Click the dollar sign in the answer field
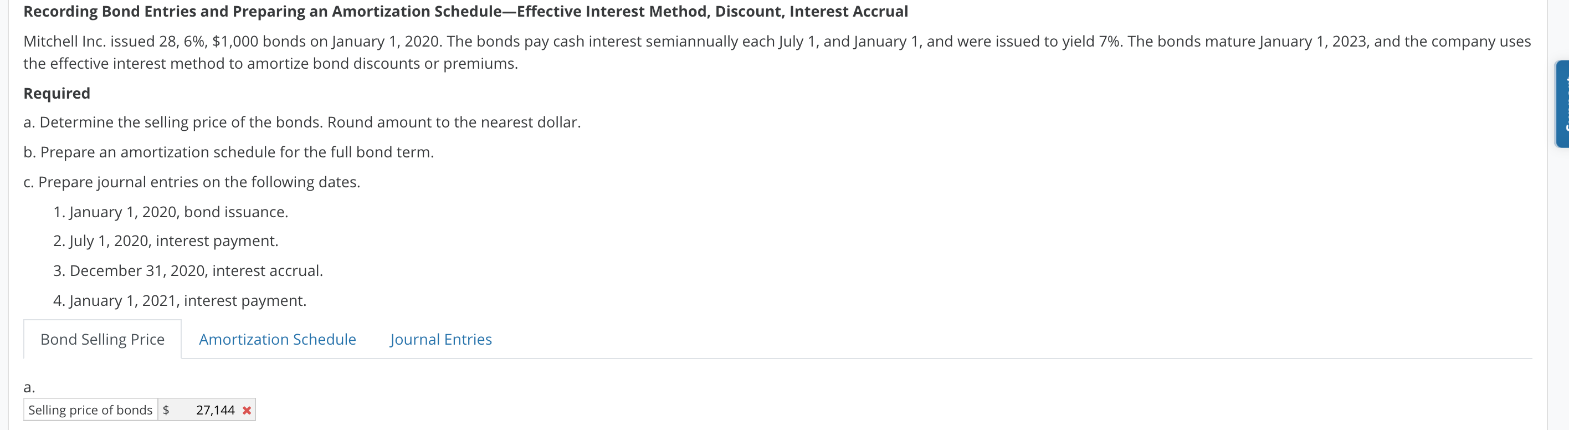This screenshot has width=1569, height=430. click(x=166, y=410)
